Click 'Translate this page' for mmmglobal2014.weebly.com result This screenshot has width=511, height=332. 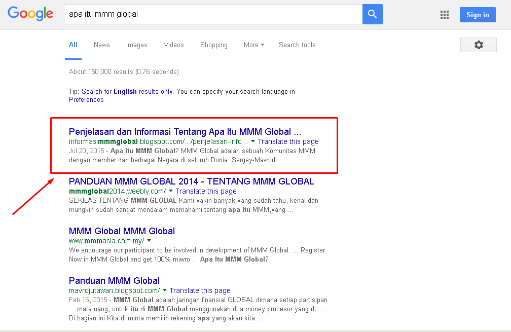point(206,191)
